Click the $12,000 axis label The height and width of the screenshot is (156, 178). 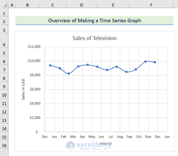[x=34, y=47]
